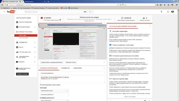
Task: Click the browser screenshot camera icon
Action: [161, 5]
